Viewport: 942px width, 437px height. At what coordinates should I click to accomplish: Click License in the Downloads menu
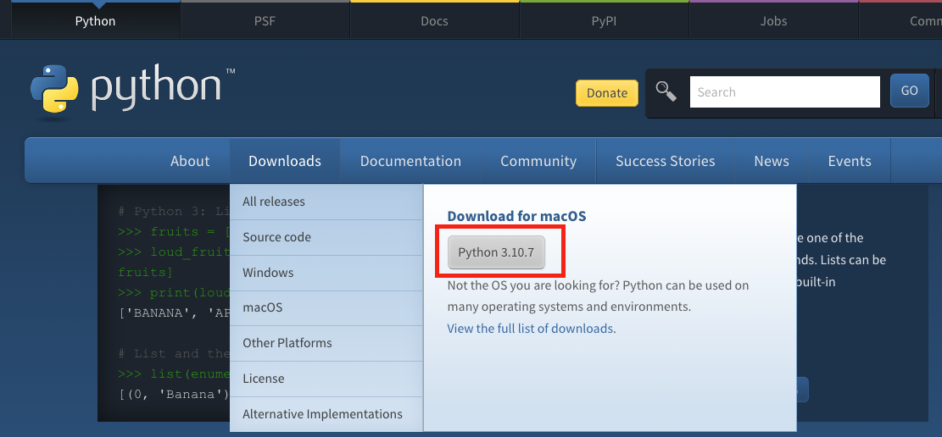pos(264,379)
